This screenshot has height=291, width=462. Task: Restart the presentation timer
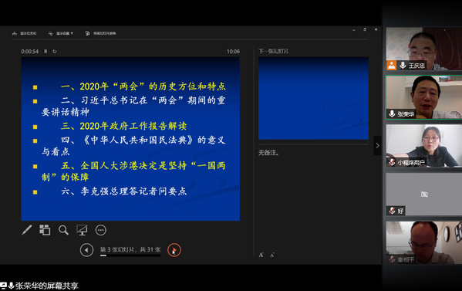coord(55,51)
